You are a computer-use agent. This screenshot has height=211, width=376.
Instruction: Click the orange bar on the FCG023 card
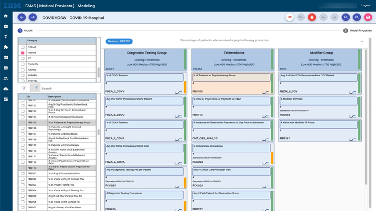pos(272,158)
